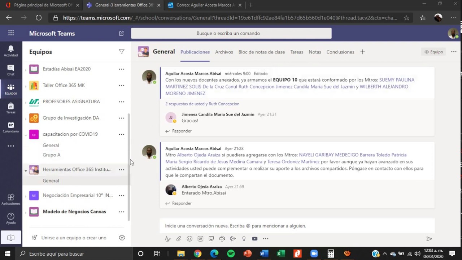Insert an emoji in the message

pyautogui.click(x=189, y=239)
